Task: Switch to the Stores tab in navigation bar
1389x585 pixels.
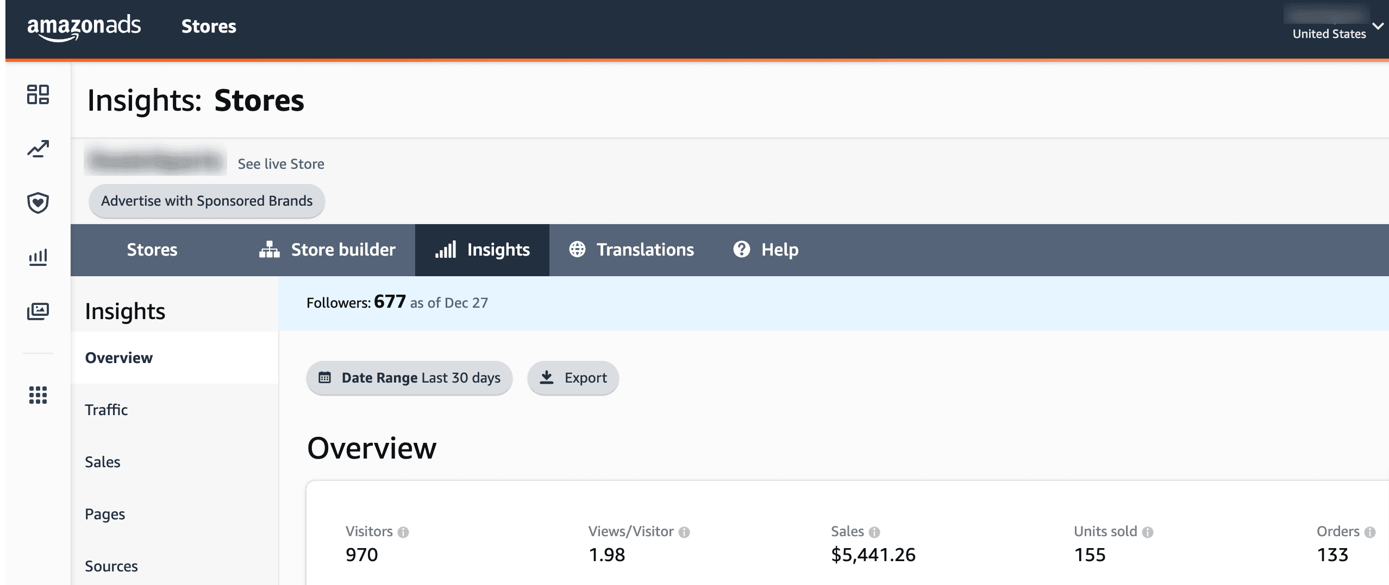Action: pos(152,250)
